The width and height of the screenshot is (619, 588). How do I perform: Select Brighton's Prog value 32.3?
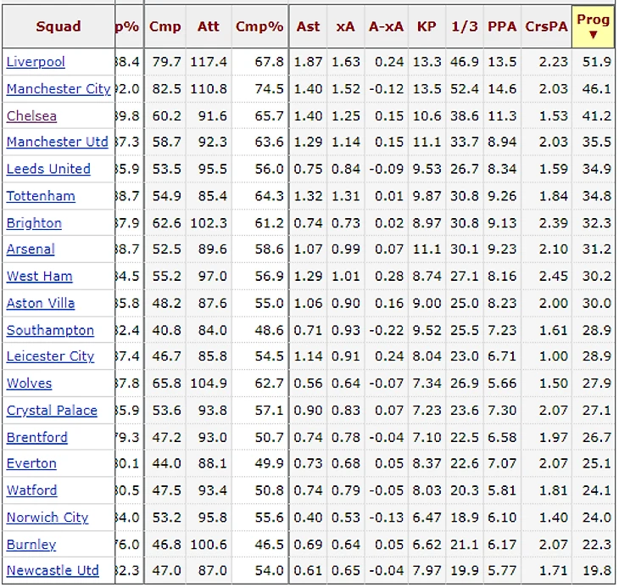click(x=596, y=223)
